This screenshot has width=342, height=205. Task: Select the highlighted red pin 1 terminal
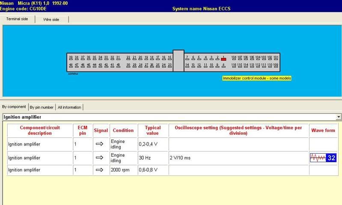tap(223, 58)
